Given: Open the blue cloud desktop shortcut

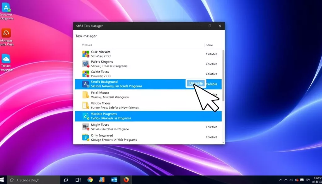Looking at the screenshot, I should (6, 59).
